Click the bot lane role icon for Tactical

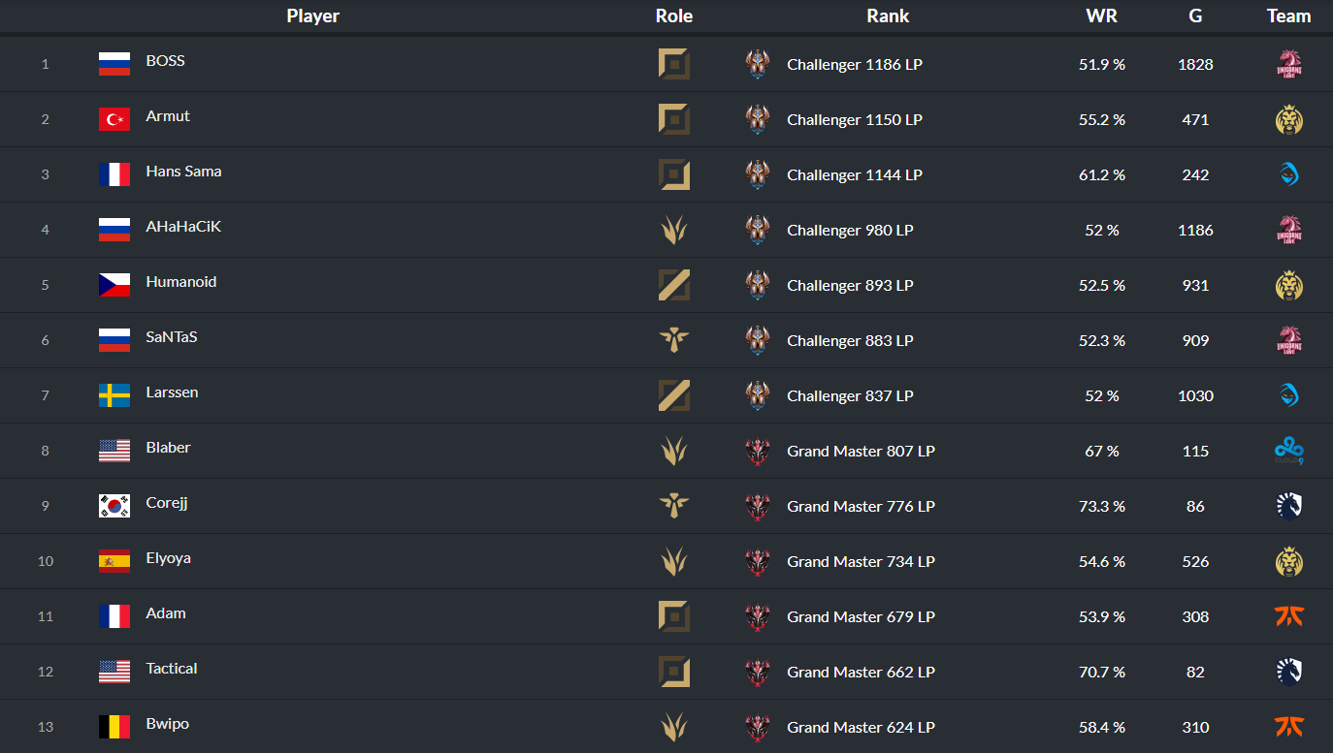(x=674, y=672)
